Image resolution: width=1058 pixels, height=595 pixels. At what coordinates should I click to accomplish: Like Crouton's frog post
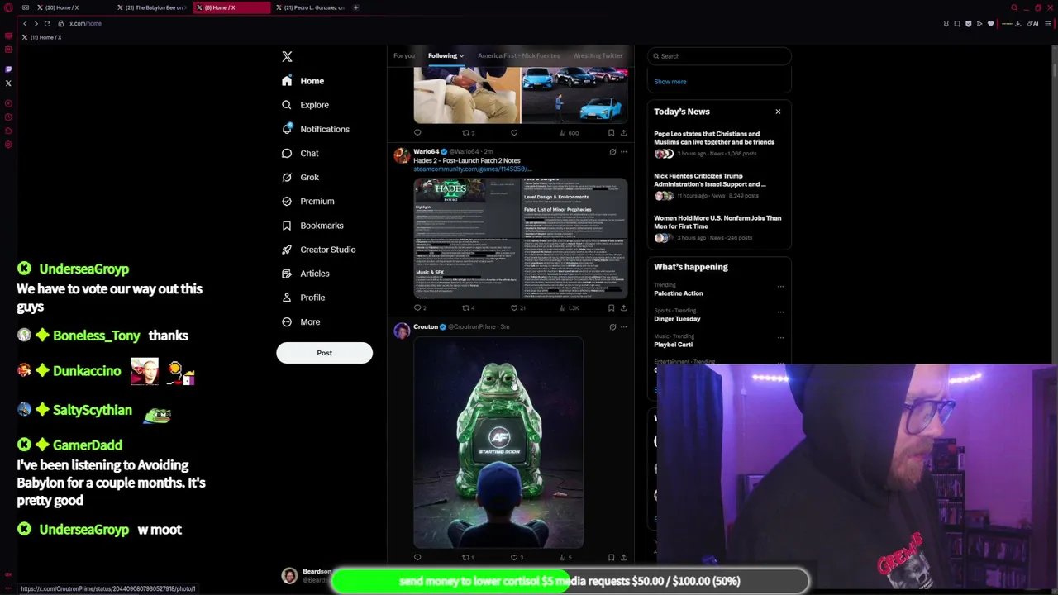tap(516, 558)
